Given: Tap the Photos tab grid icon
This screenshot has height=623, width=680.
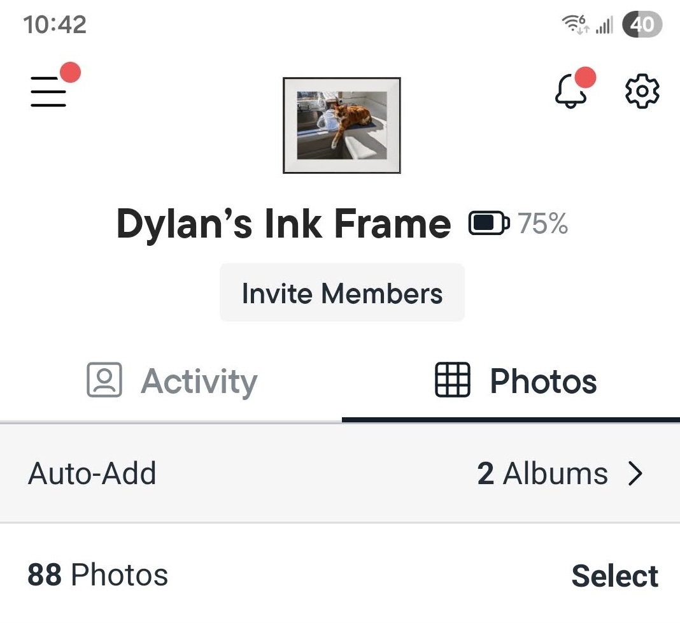Looking at the screenshot, I should (x=452, y=380).
